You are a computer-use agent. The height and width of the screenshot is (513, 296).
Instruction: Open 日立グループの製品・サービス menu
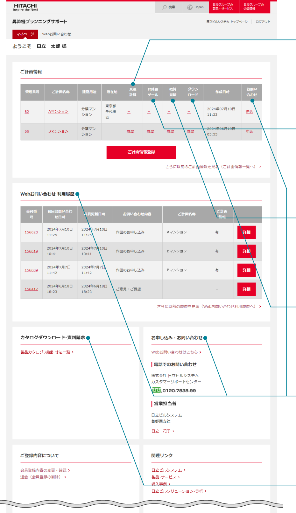click(x=224, y=7)
